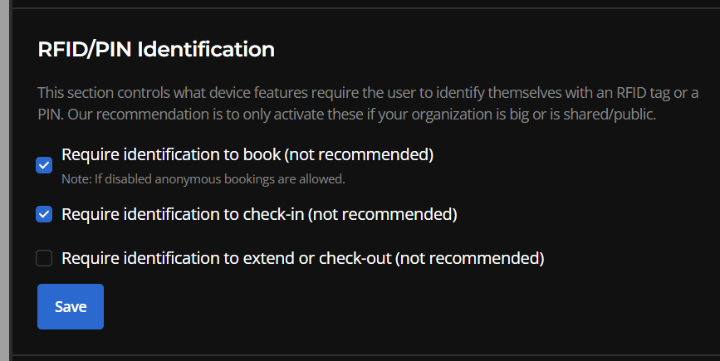Viewport: 720px width, 361px height.
Task: Uncheck Require identification to book checkbox
Action: coord(44,165)
